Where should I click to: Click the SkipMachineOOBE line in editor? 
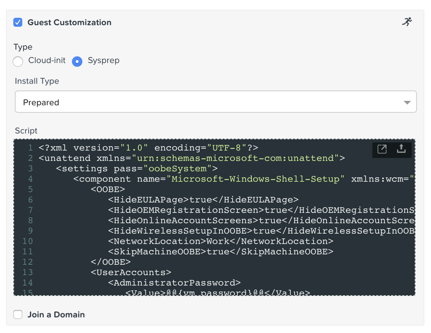220,252
